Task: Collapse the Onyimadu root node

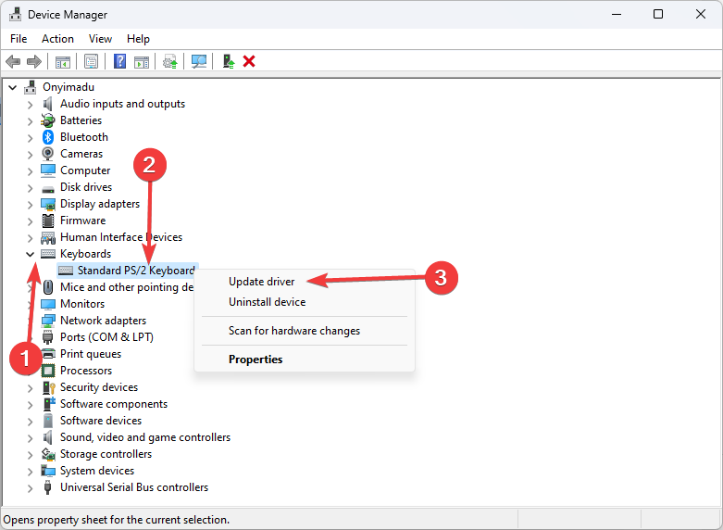Action: click(x=13, y=87)
